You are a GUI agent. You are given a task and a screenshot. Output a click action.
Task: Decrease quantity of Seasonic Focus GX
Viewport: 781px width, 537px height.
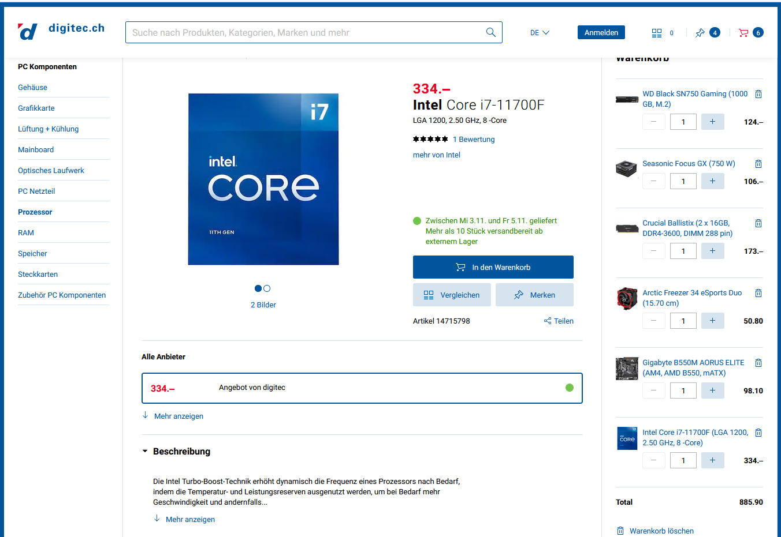click(x=654, y=181)
